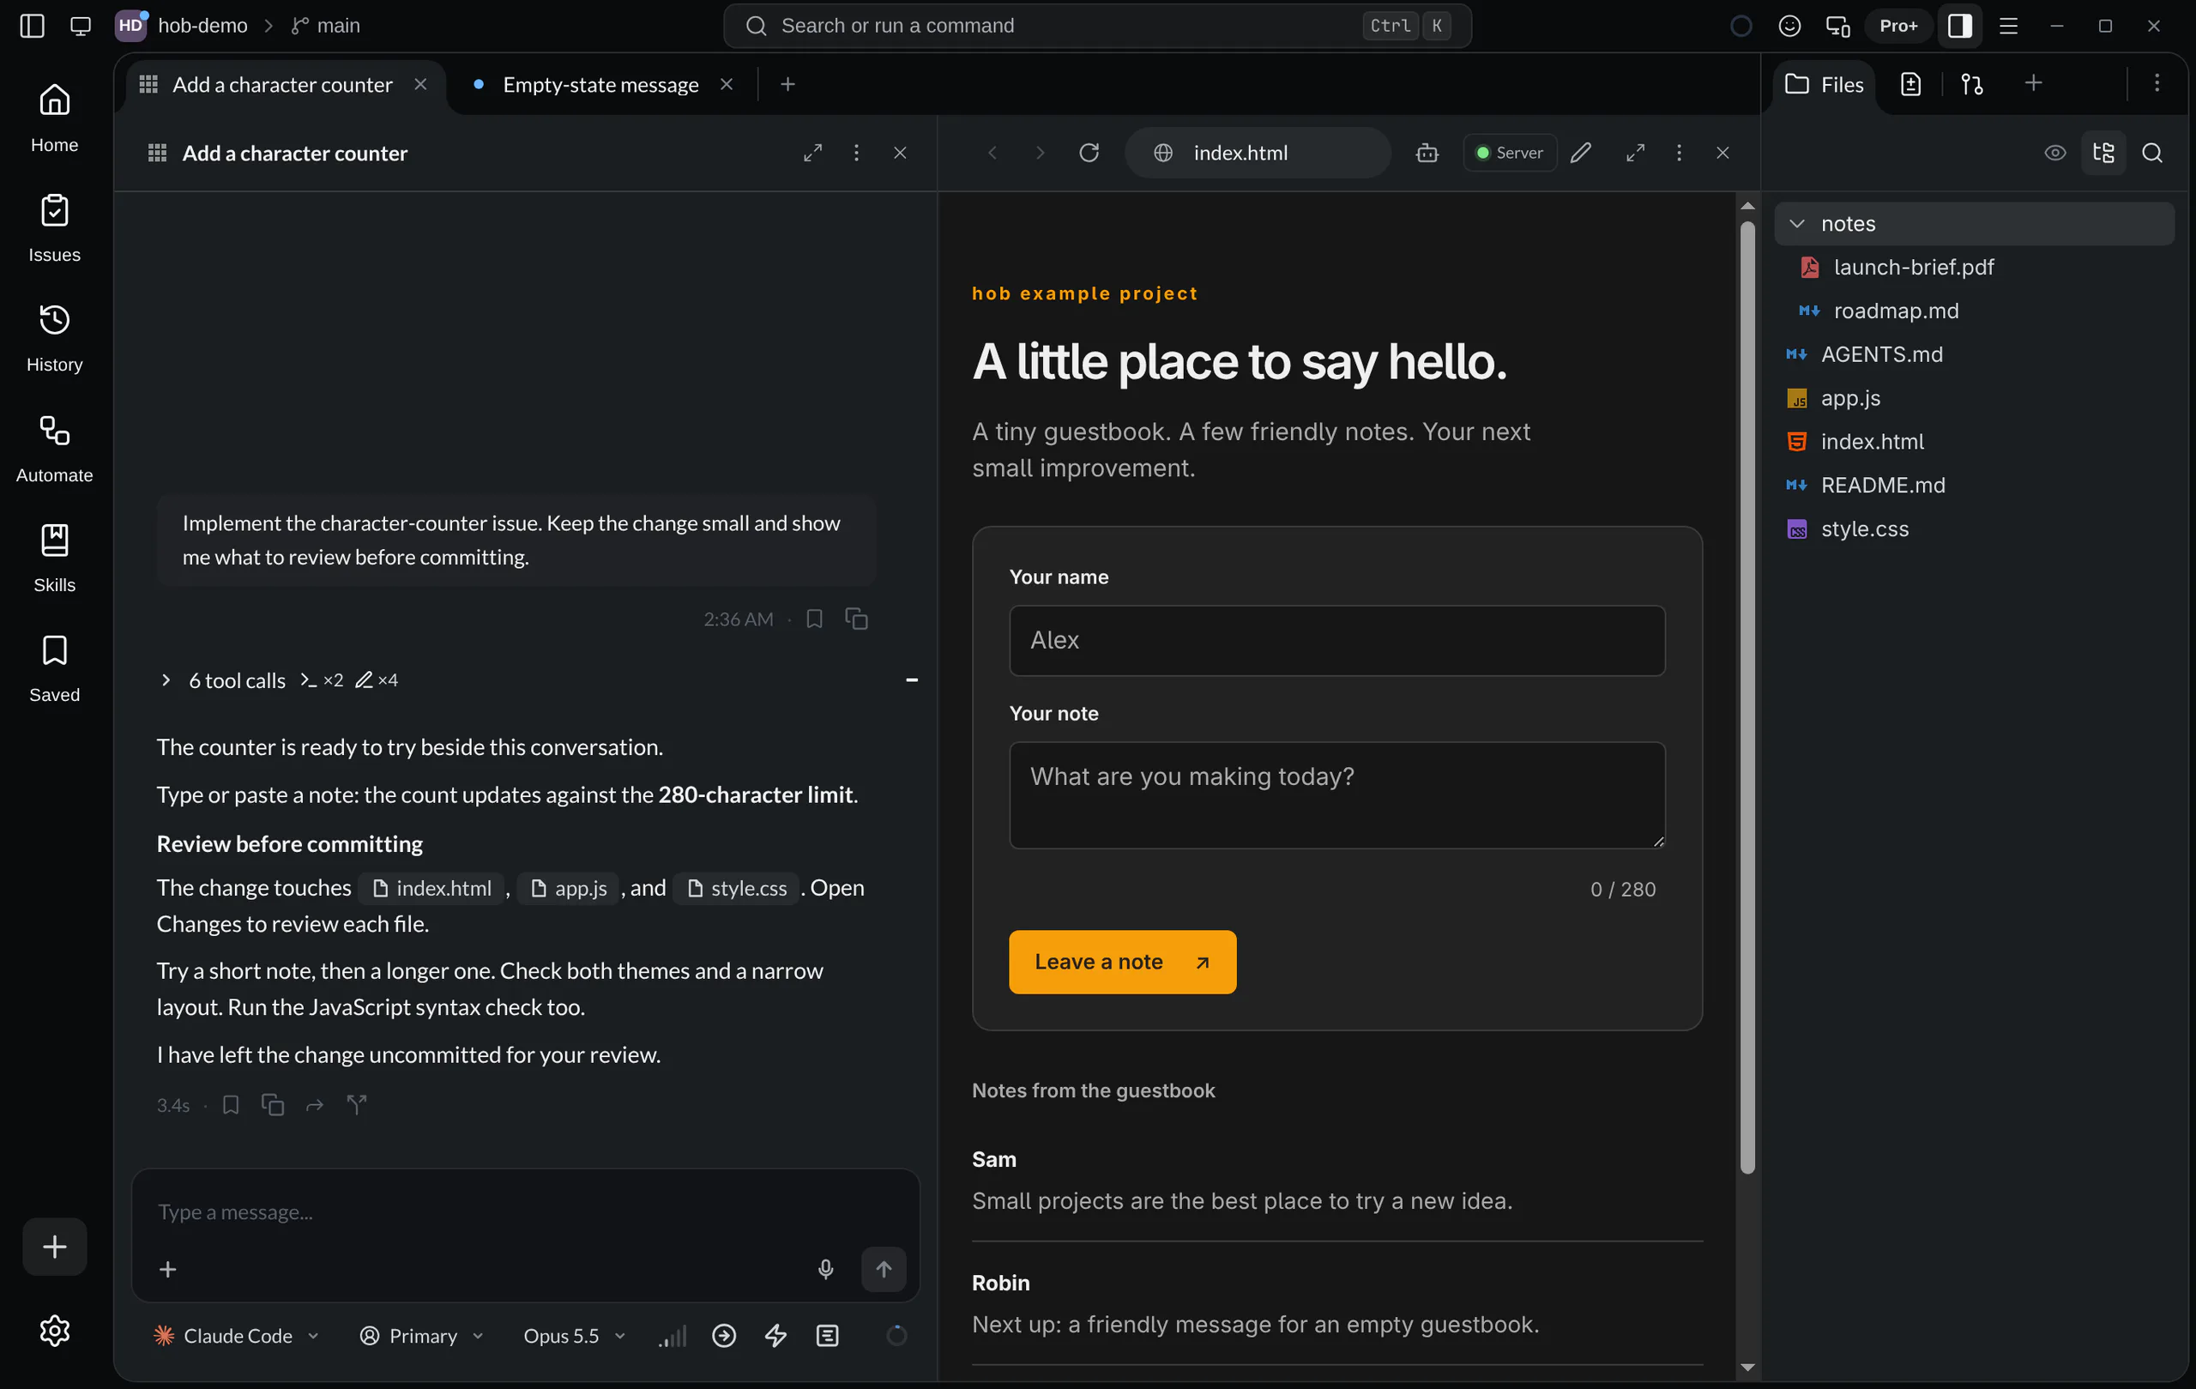Go to the Automate section
Viewport: 2196px width, 1389px height.
(x=54, y=448)
